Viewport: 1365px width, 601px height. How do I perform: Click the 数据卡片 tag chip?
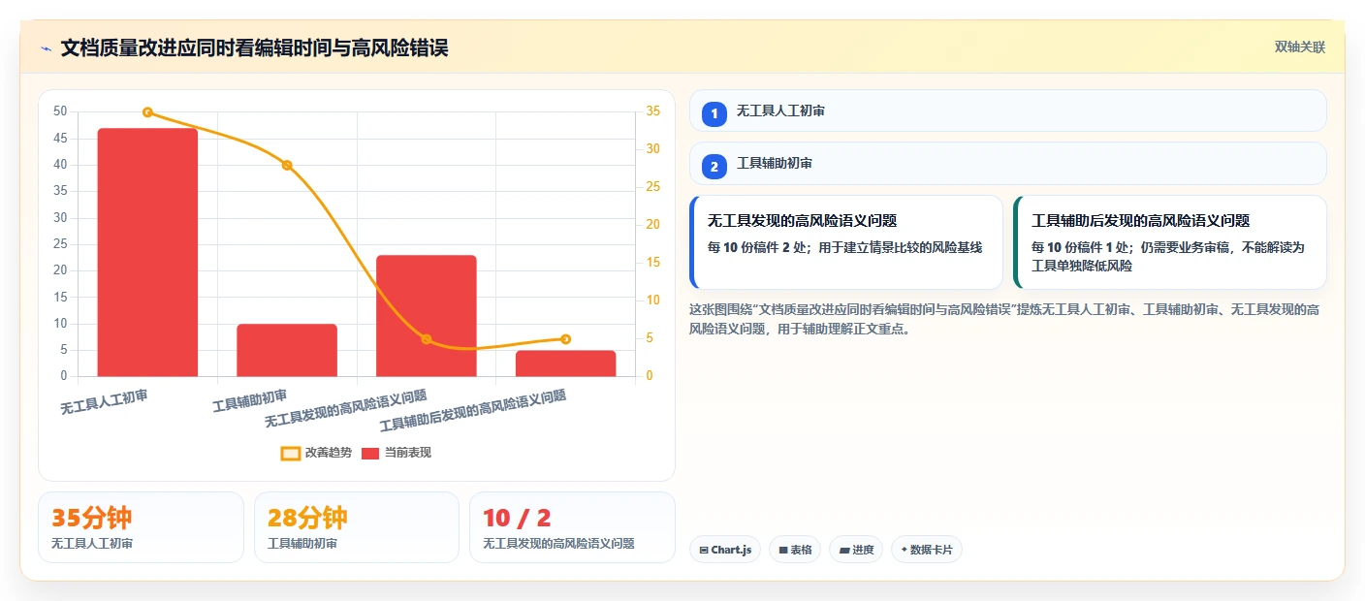click(927, 550)
